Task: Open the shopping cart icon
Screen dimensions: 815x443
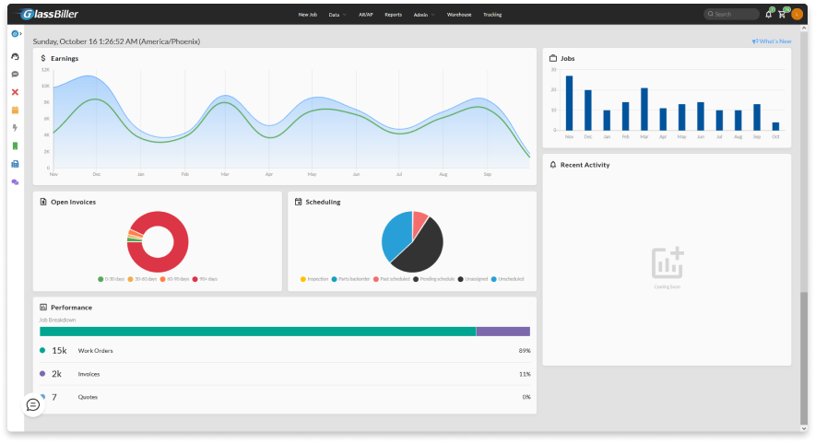Action: pyautogui.click(x=782, y=15)
